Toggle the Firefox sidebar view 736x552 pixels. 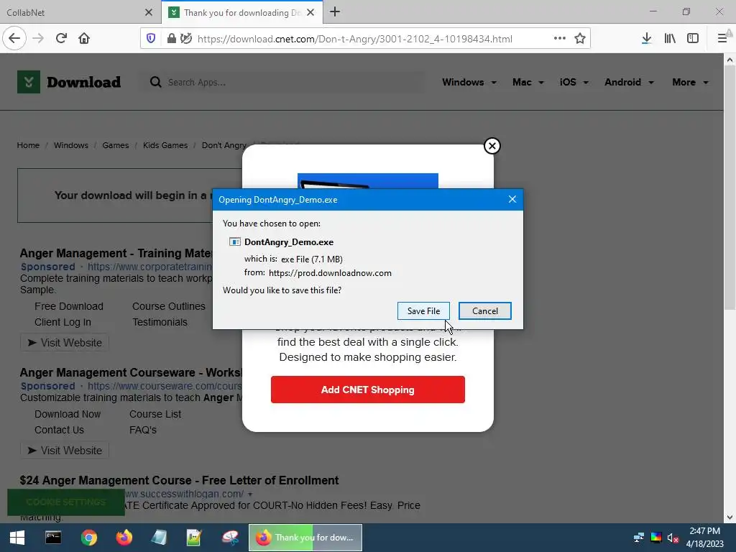(693, 38)
